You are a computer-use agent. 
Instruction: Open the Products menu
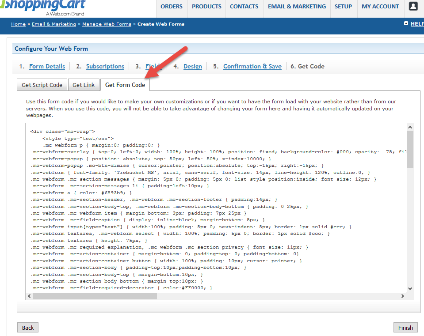pyautogui.click(x=206, y=7)
